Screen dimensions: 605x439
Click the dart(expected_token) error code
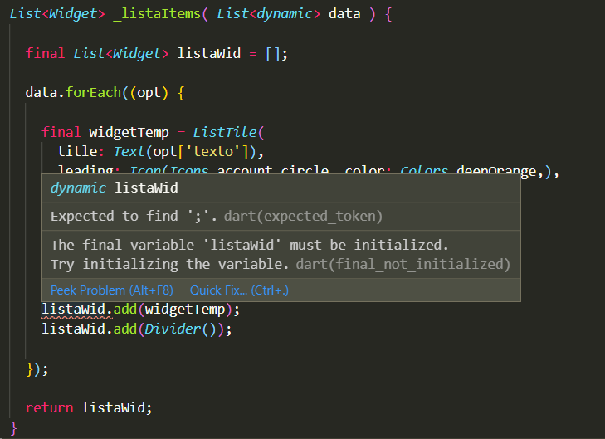tap(303, 216)
